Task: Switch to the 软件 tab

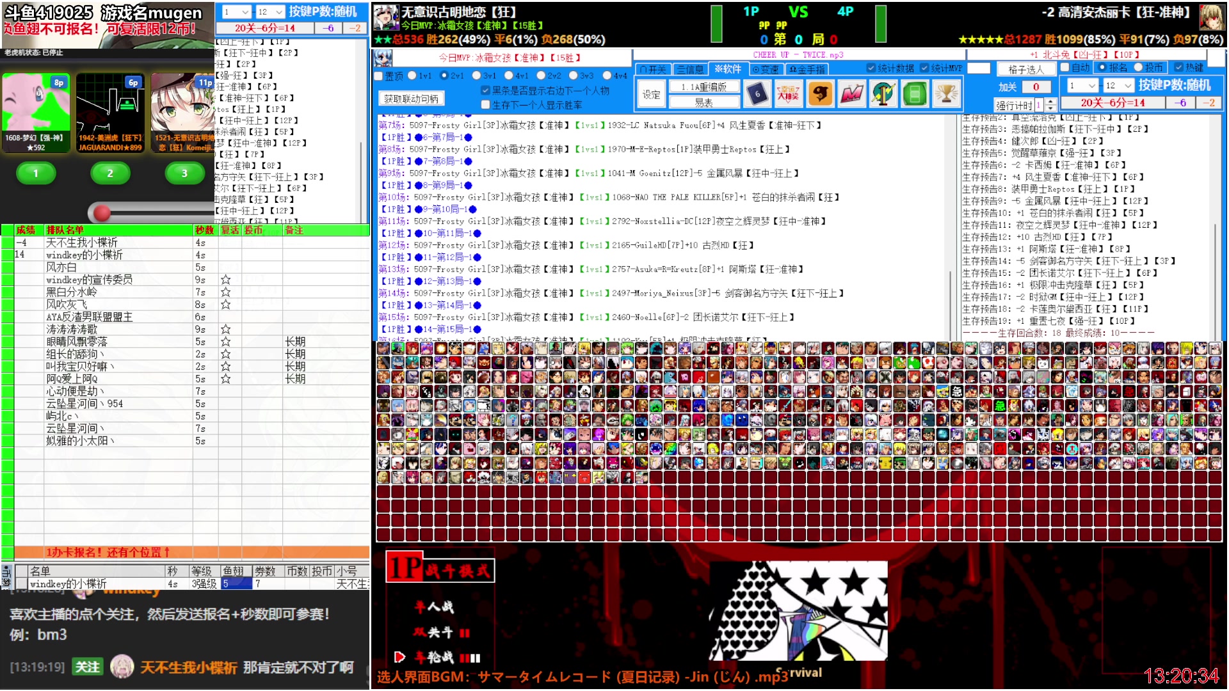Action: click(728, 69)
